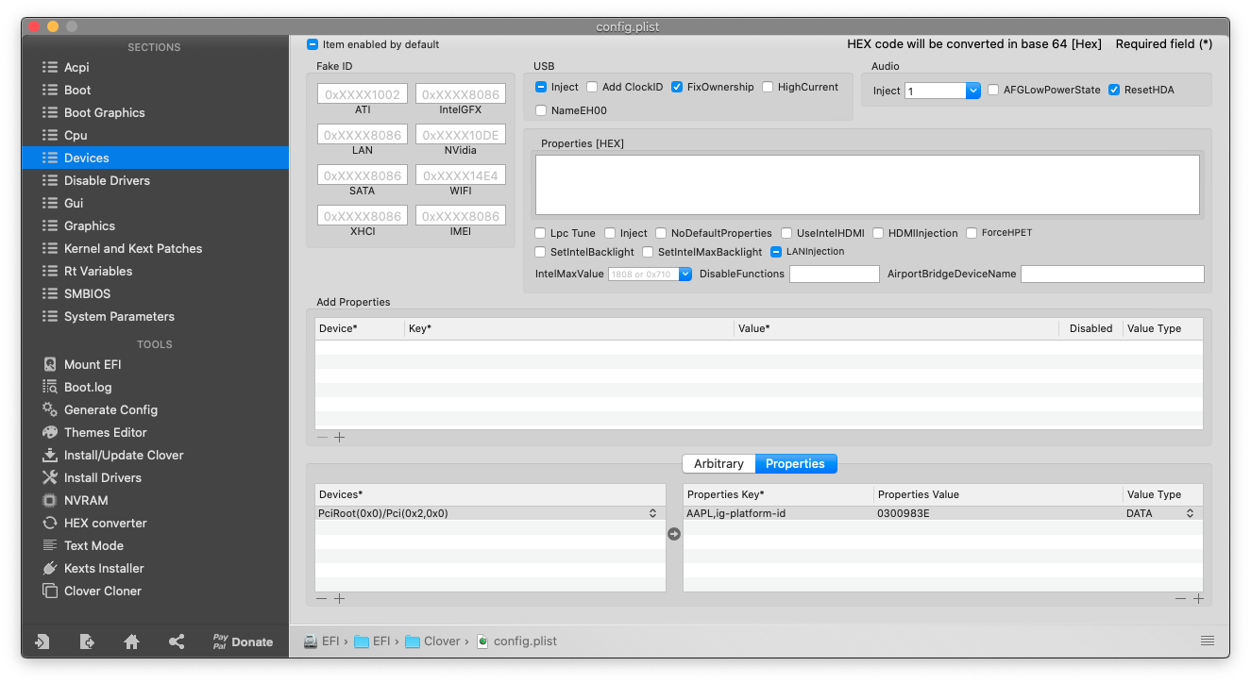Add a new entry to Add Properties table
The height and width of the screenshot is (683, 1251).
click(340, 438)
